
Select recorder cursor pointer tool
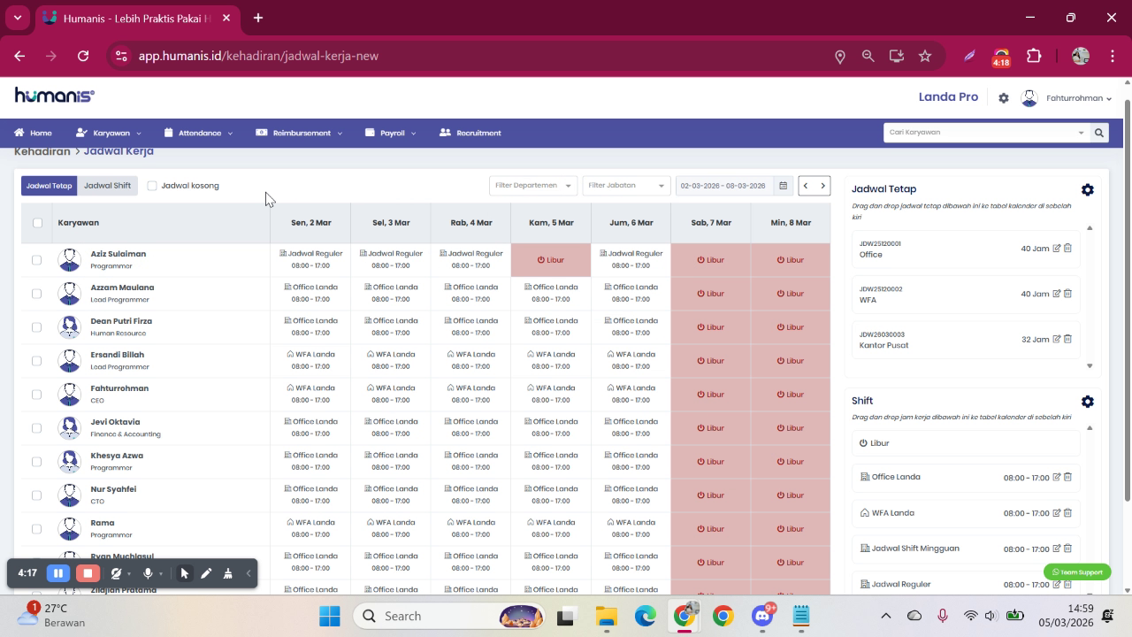184,573
